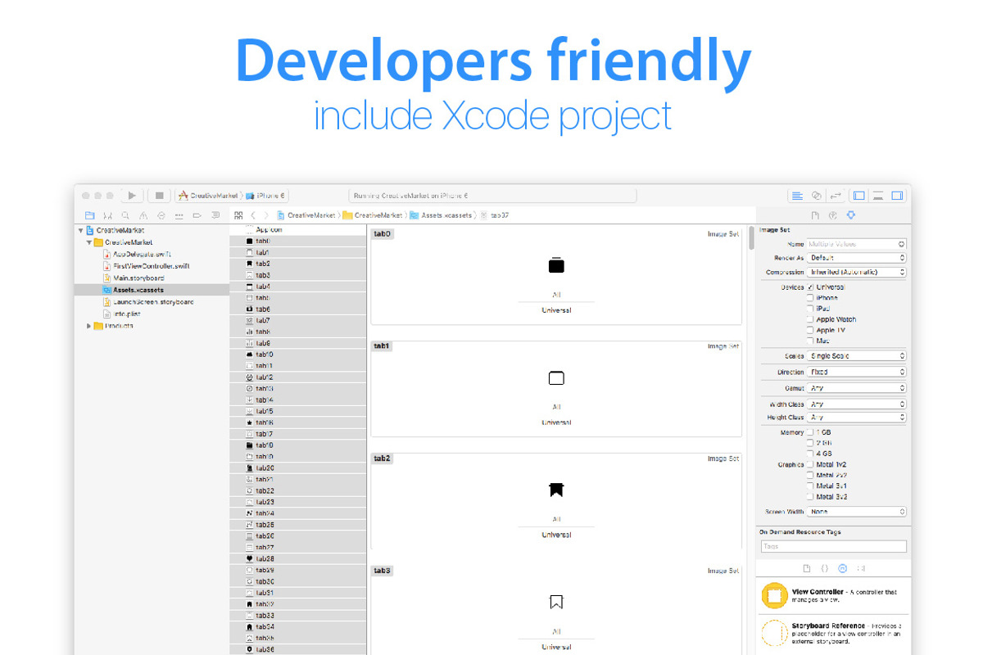Screen dimensions: 983x655
Task: Show the Attributes inspector icon
Action: tap(851, 215)
